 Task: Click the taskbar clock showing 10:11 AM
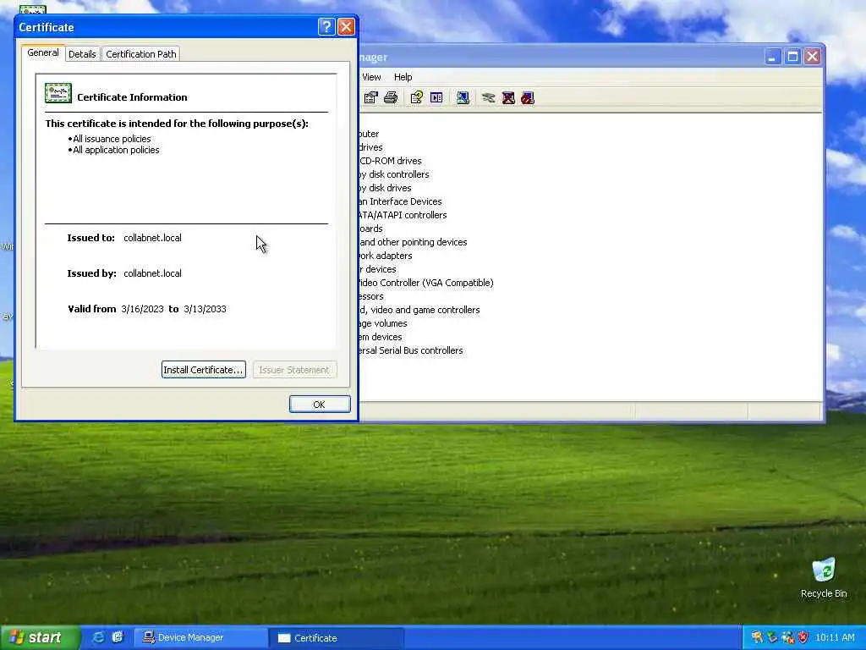click(x=835, y=637)
